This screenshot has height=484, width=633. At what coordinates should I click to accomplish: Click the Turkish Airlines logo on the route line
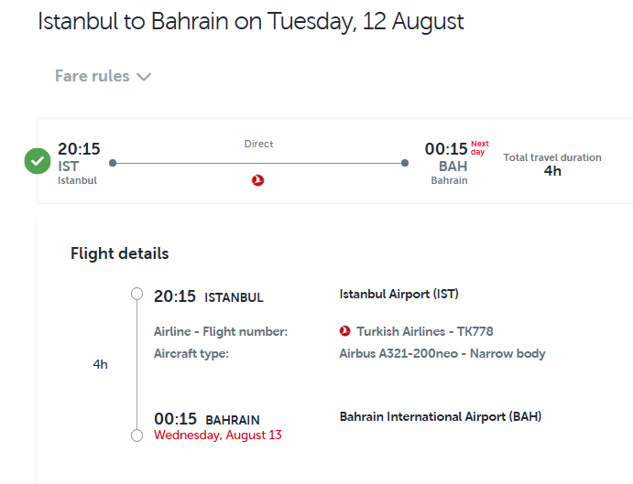click(x=257, y=180)
